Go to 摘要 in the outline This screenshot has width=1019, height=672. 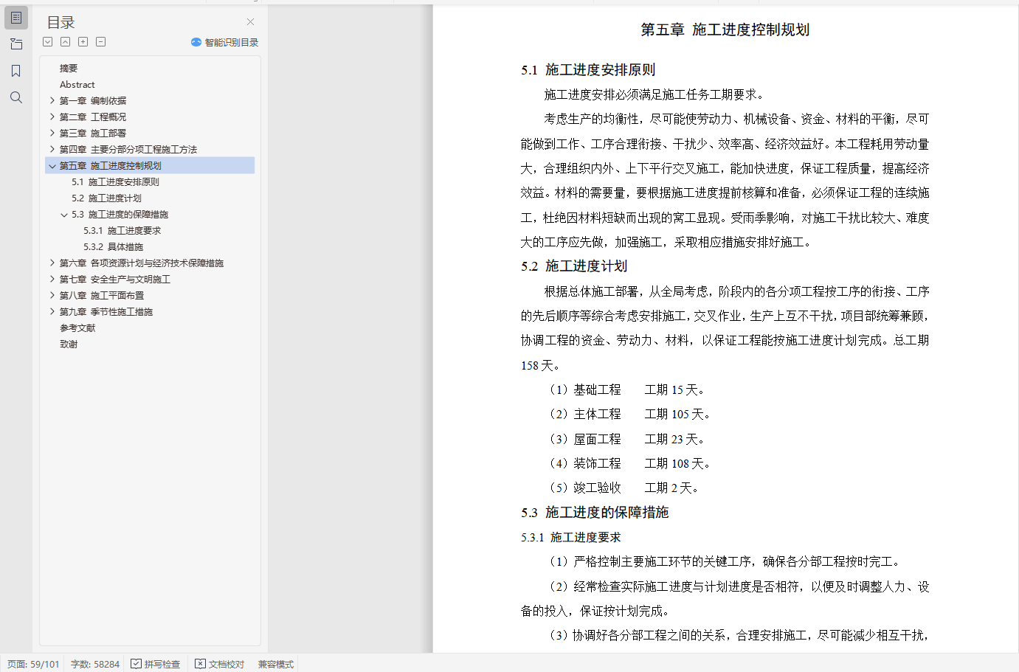click(69, 68)
